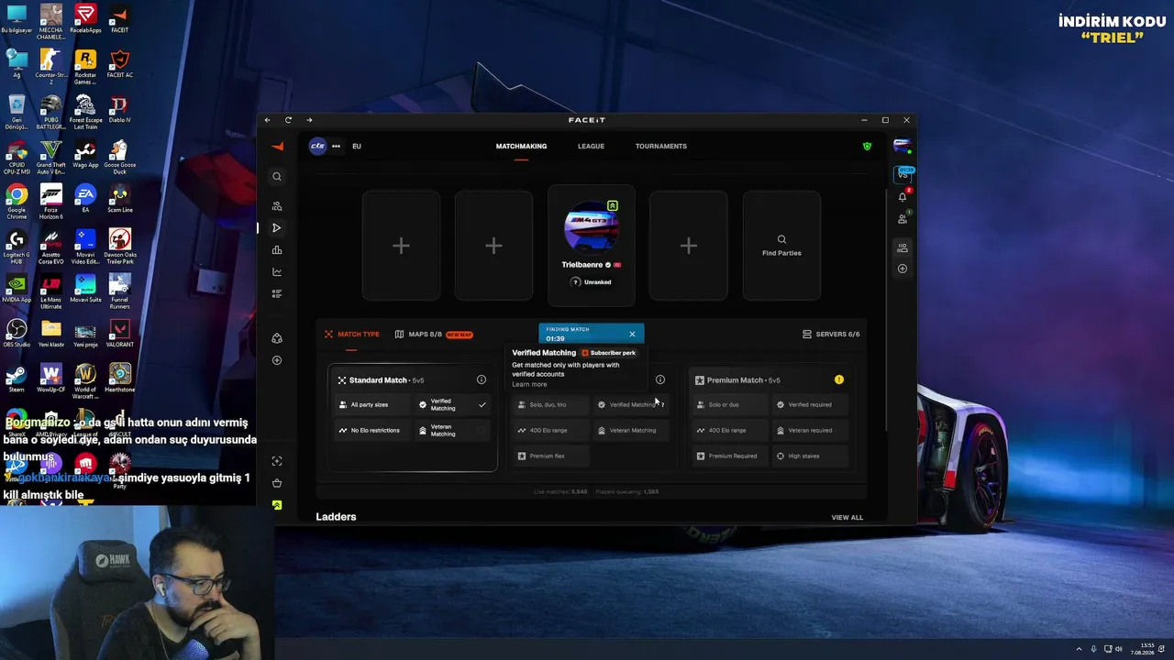
Task: Click the first empty party slot plus
Action: (x=401, y=246)
